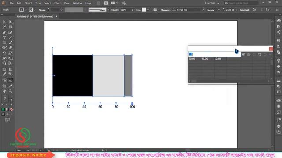Select the Symbol Sprayer tool
Image resolution: width=282 pixels, height=158 pixels.
[4, 80]
